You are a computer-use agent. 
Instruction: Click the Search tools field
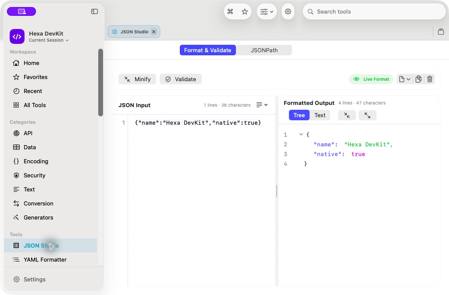374,11
